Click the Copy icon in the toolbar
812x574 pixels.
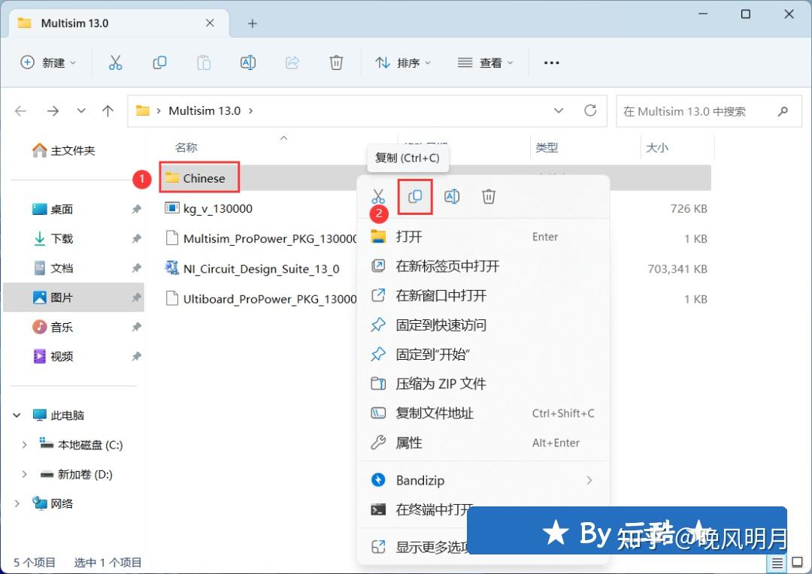(159, 62)
